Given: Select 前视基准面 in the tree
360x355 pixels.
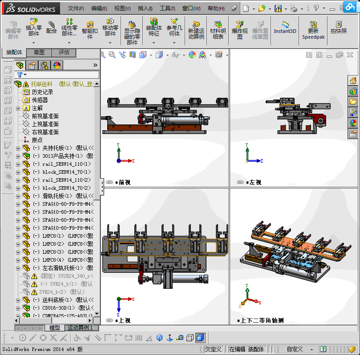Looking at the screenshot, I should pyautogui.click(x=45, y=116).
